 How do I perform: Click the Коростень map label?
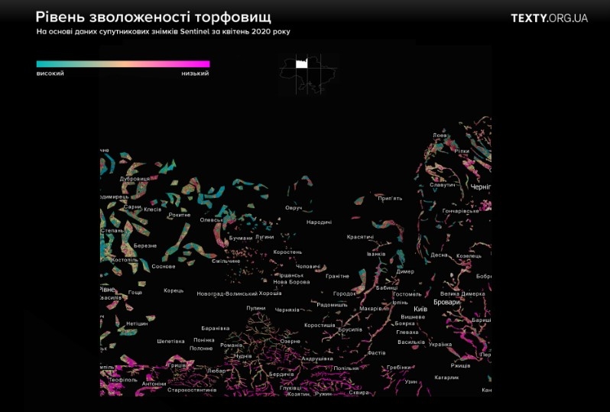(287, 251)
